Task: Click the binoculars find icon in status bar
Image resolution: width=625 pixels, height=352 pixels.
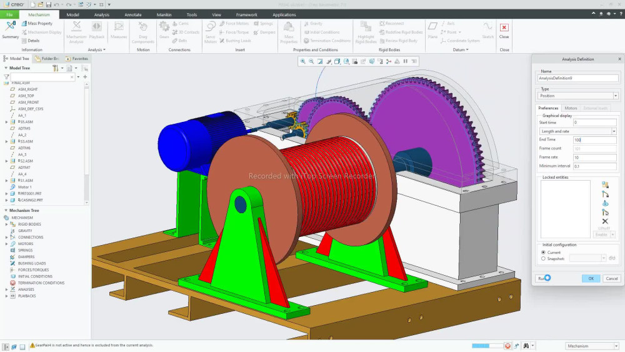Action: click(526, 346)
